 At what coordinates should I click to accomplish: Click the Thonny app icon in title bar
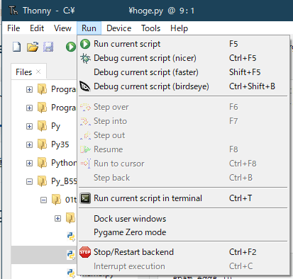(13, 11)
